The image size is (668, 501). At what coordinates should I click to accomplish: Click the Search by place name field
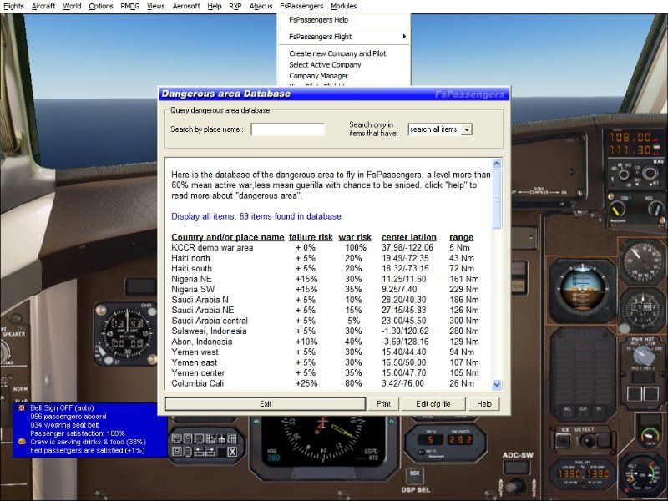287,129
